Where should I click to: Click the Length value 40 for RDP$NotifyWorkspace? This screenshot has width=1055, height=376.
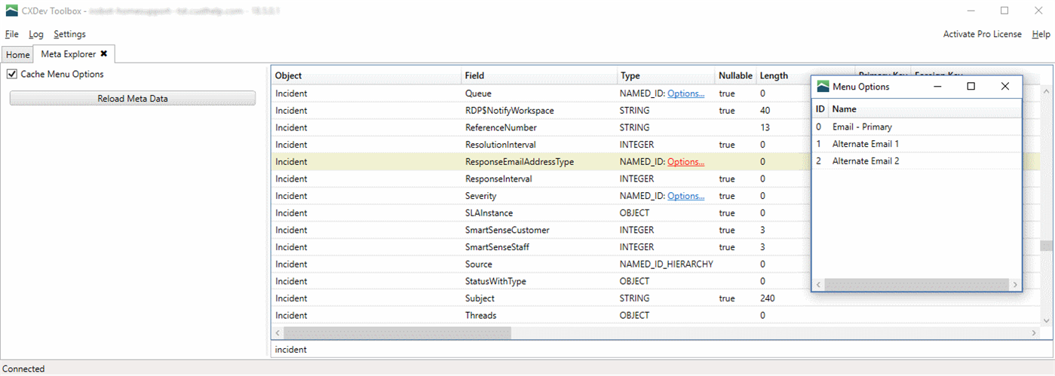coord(765,110)
